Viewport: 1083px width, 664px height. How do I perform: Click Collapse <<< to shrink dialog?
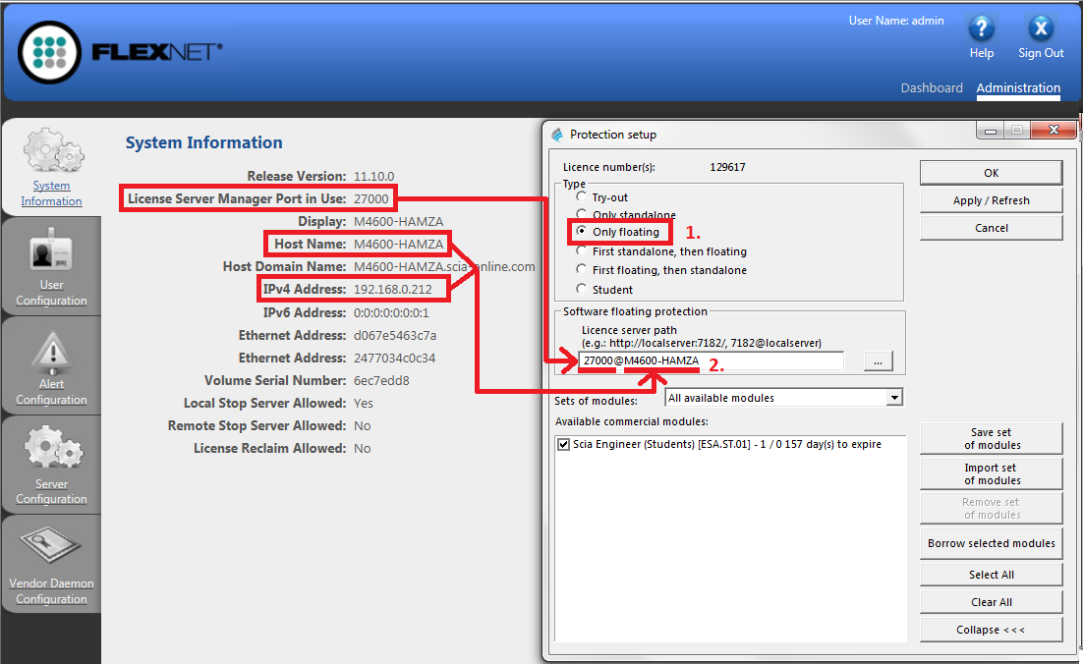(991, 630)
